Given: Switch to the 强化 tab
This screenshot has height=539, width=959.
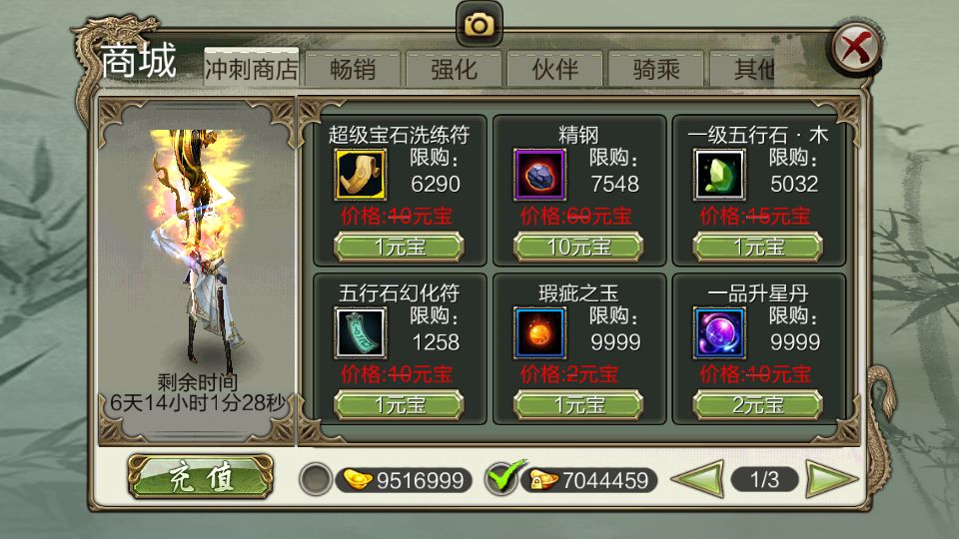Looking at the screenshot, I should (454, 69).
